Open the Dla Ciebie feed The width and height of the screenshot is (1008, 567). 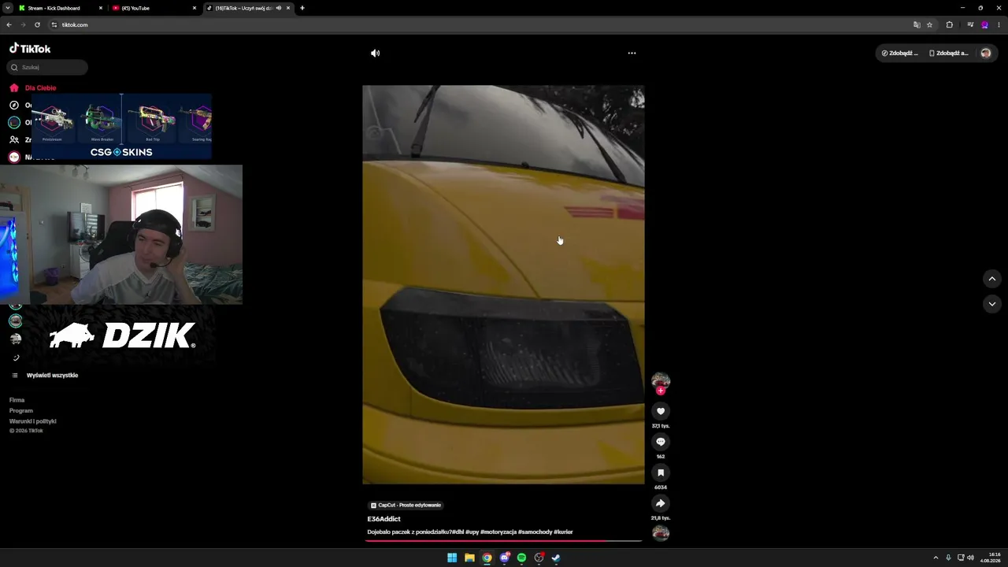tap(40, 88)
